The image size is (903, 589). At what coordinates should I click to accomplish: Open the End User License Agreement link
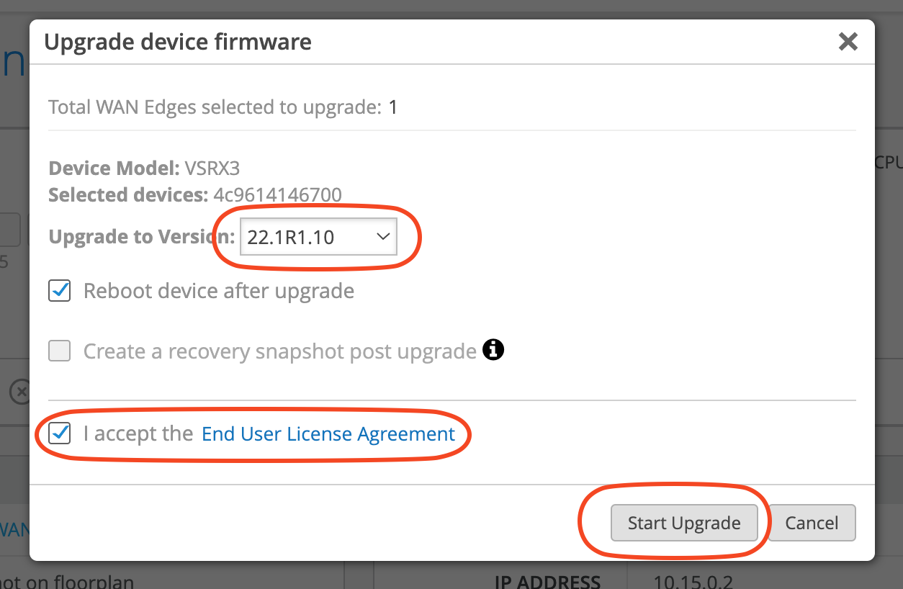(328, 434)
